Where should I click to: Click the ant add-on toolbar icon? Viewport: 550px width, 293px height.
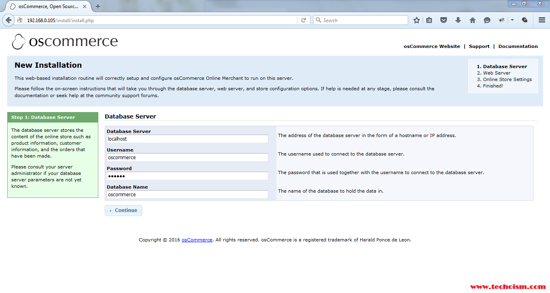(502, 20)
